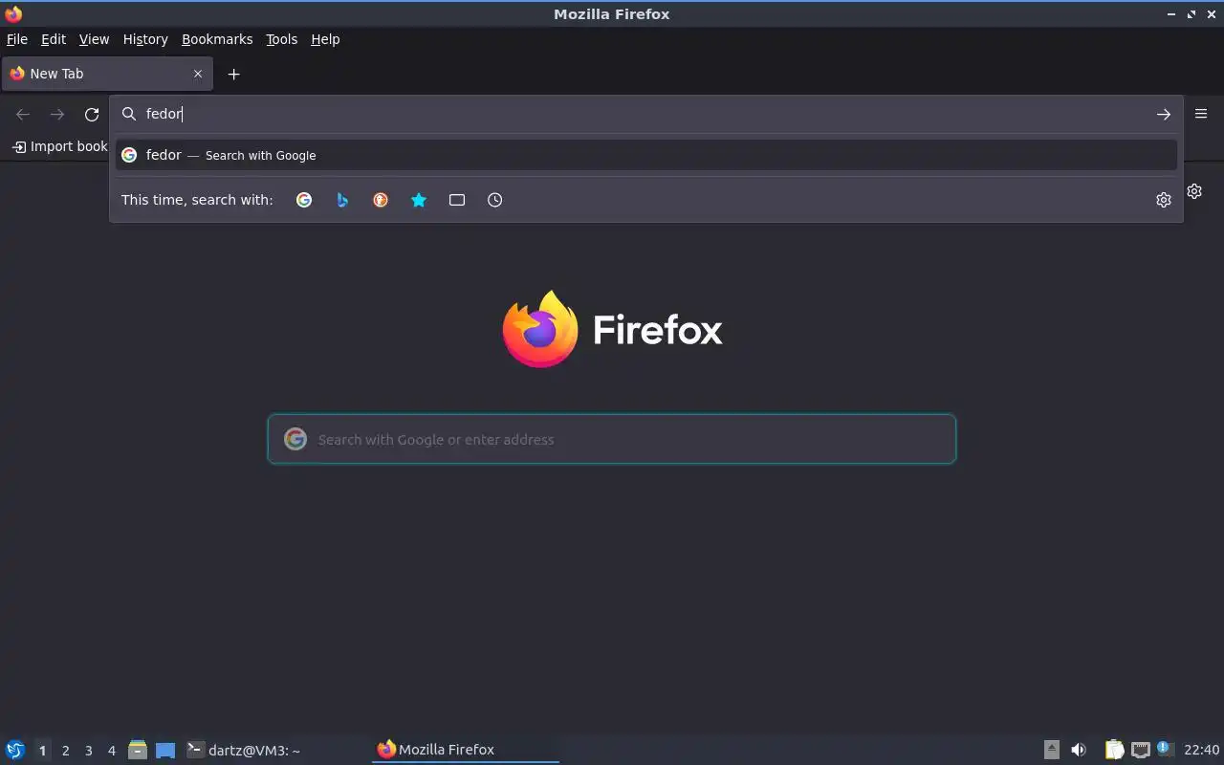Click the blue show desktop icon
1224x765 pixels.
click(x=165, y=751)
